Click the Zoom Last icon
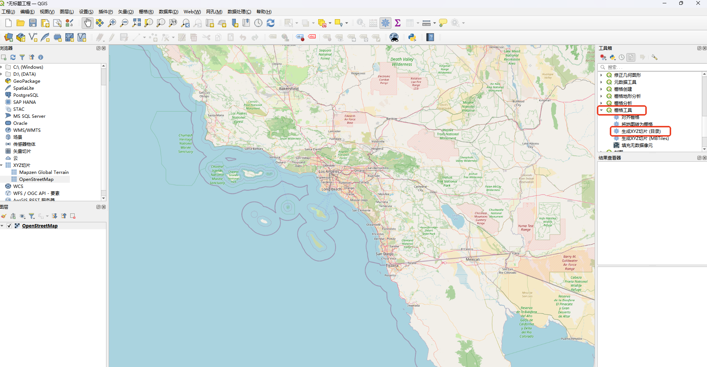 (185, 23)
